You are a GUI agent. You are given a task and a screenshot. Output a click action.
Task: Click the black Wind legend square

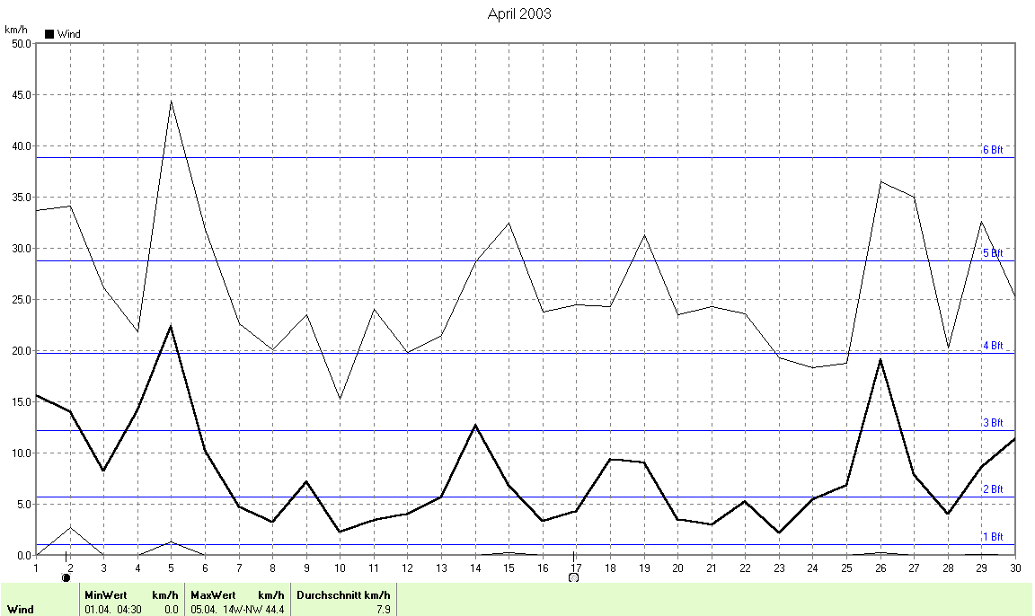click(49, 34)
